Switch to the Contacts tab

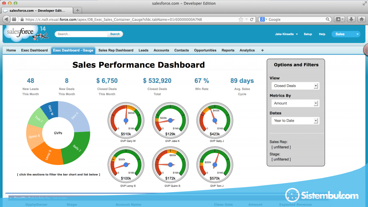[x=181, y=50]
